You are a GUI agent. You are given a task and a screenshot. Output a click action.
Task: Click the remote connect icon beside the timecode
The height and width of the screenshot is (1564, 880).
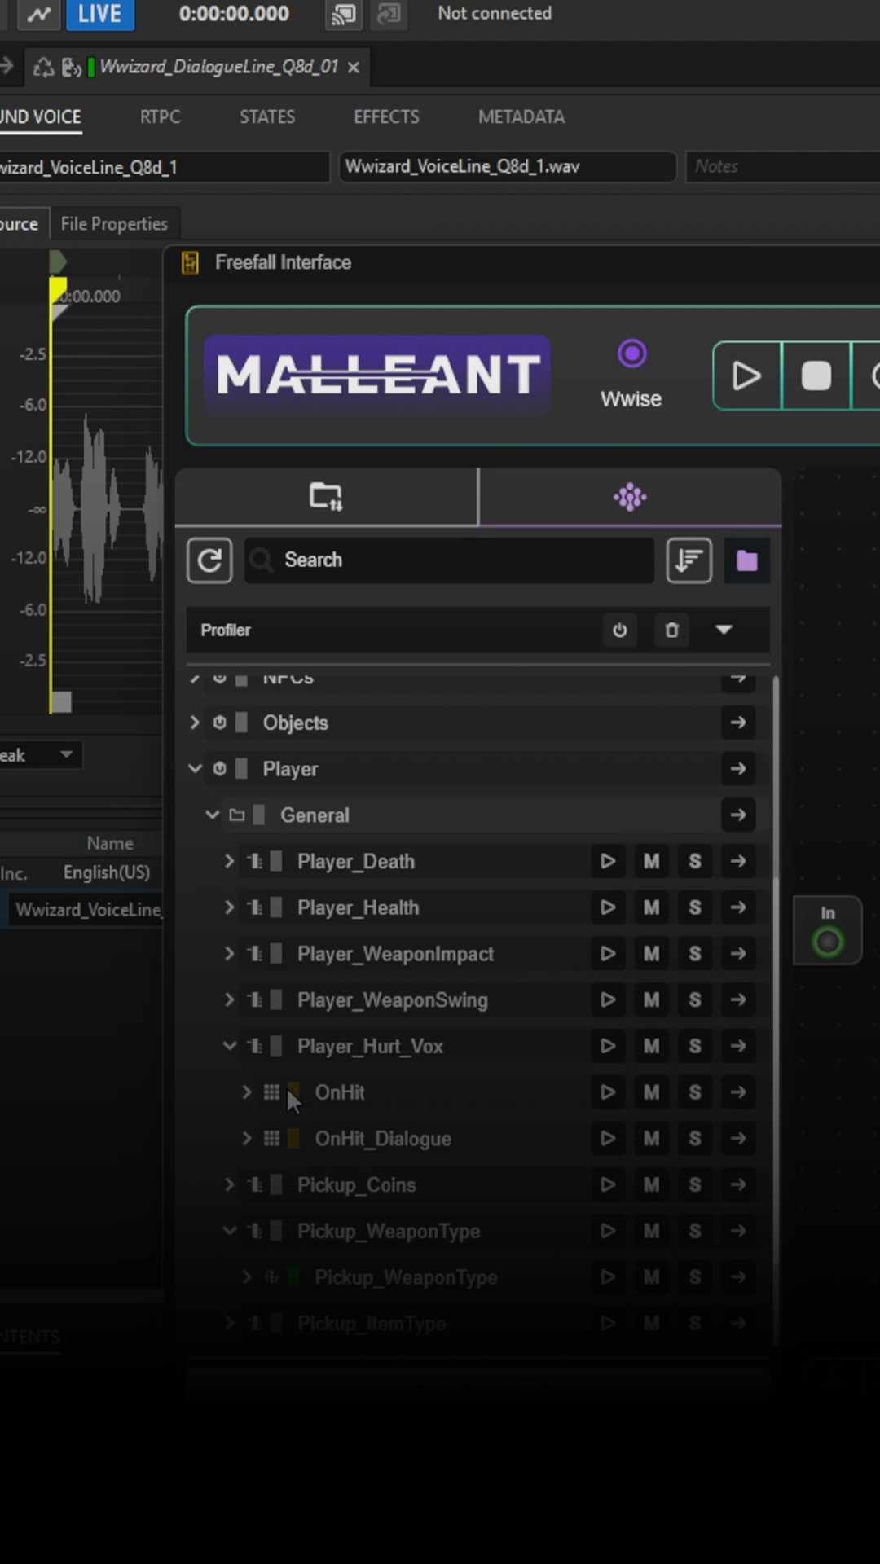click(344, 14)
